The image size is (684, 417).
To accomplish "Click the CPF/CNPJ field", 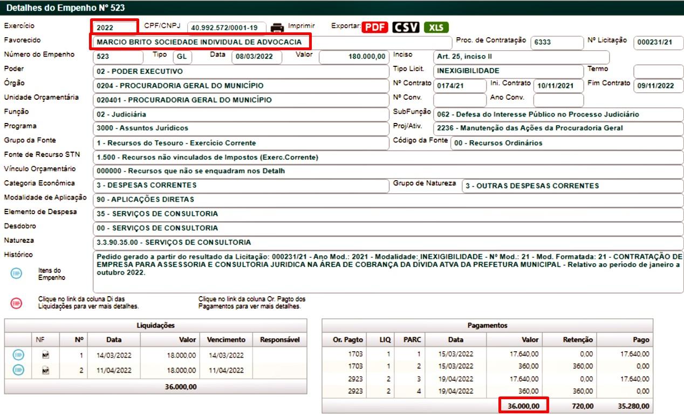I will tap(227, 28).
